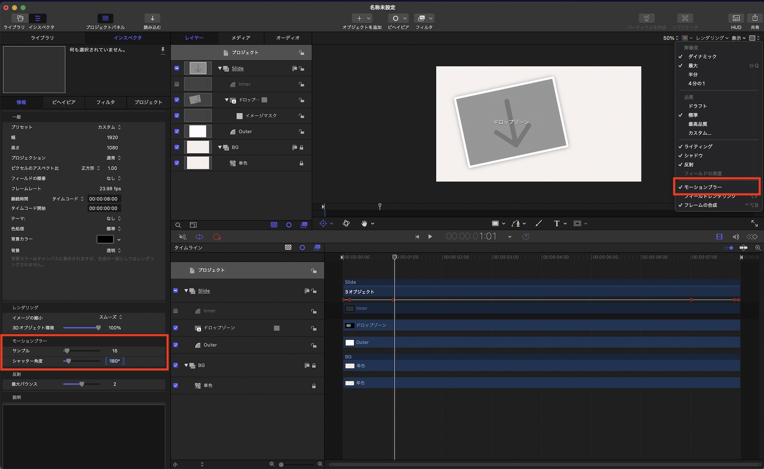Select the hand pan tool
The height and width of the screenshot is (469, 764).
coord(364,224)
